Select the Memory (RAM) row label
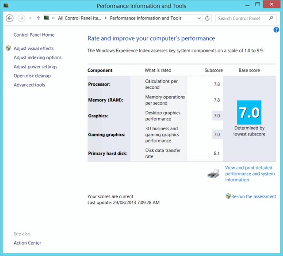The height and width of the screenshot is (256, 283). (106, 100)
